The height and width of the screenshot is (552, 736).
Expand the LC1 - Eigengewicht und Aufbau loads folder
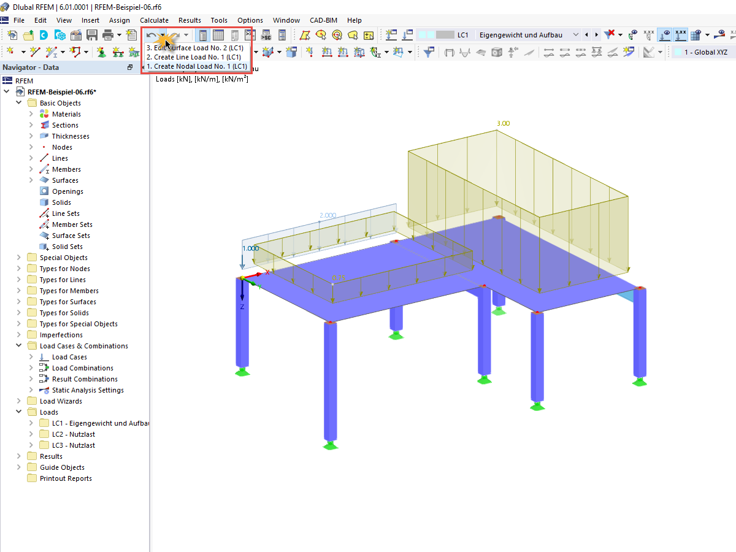pos(31,423)
